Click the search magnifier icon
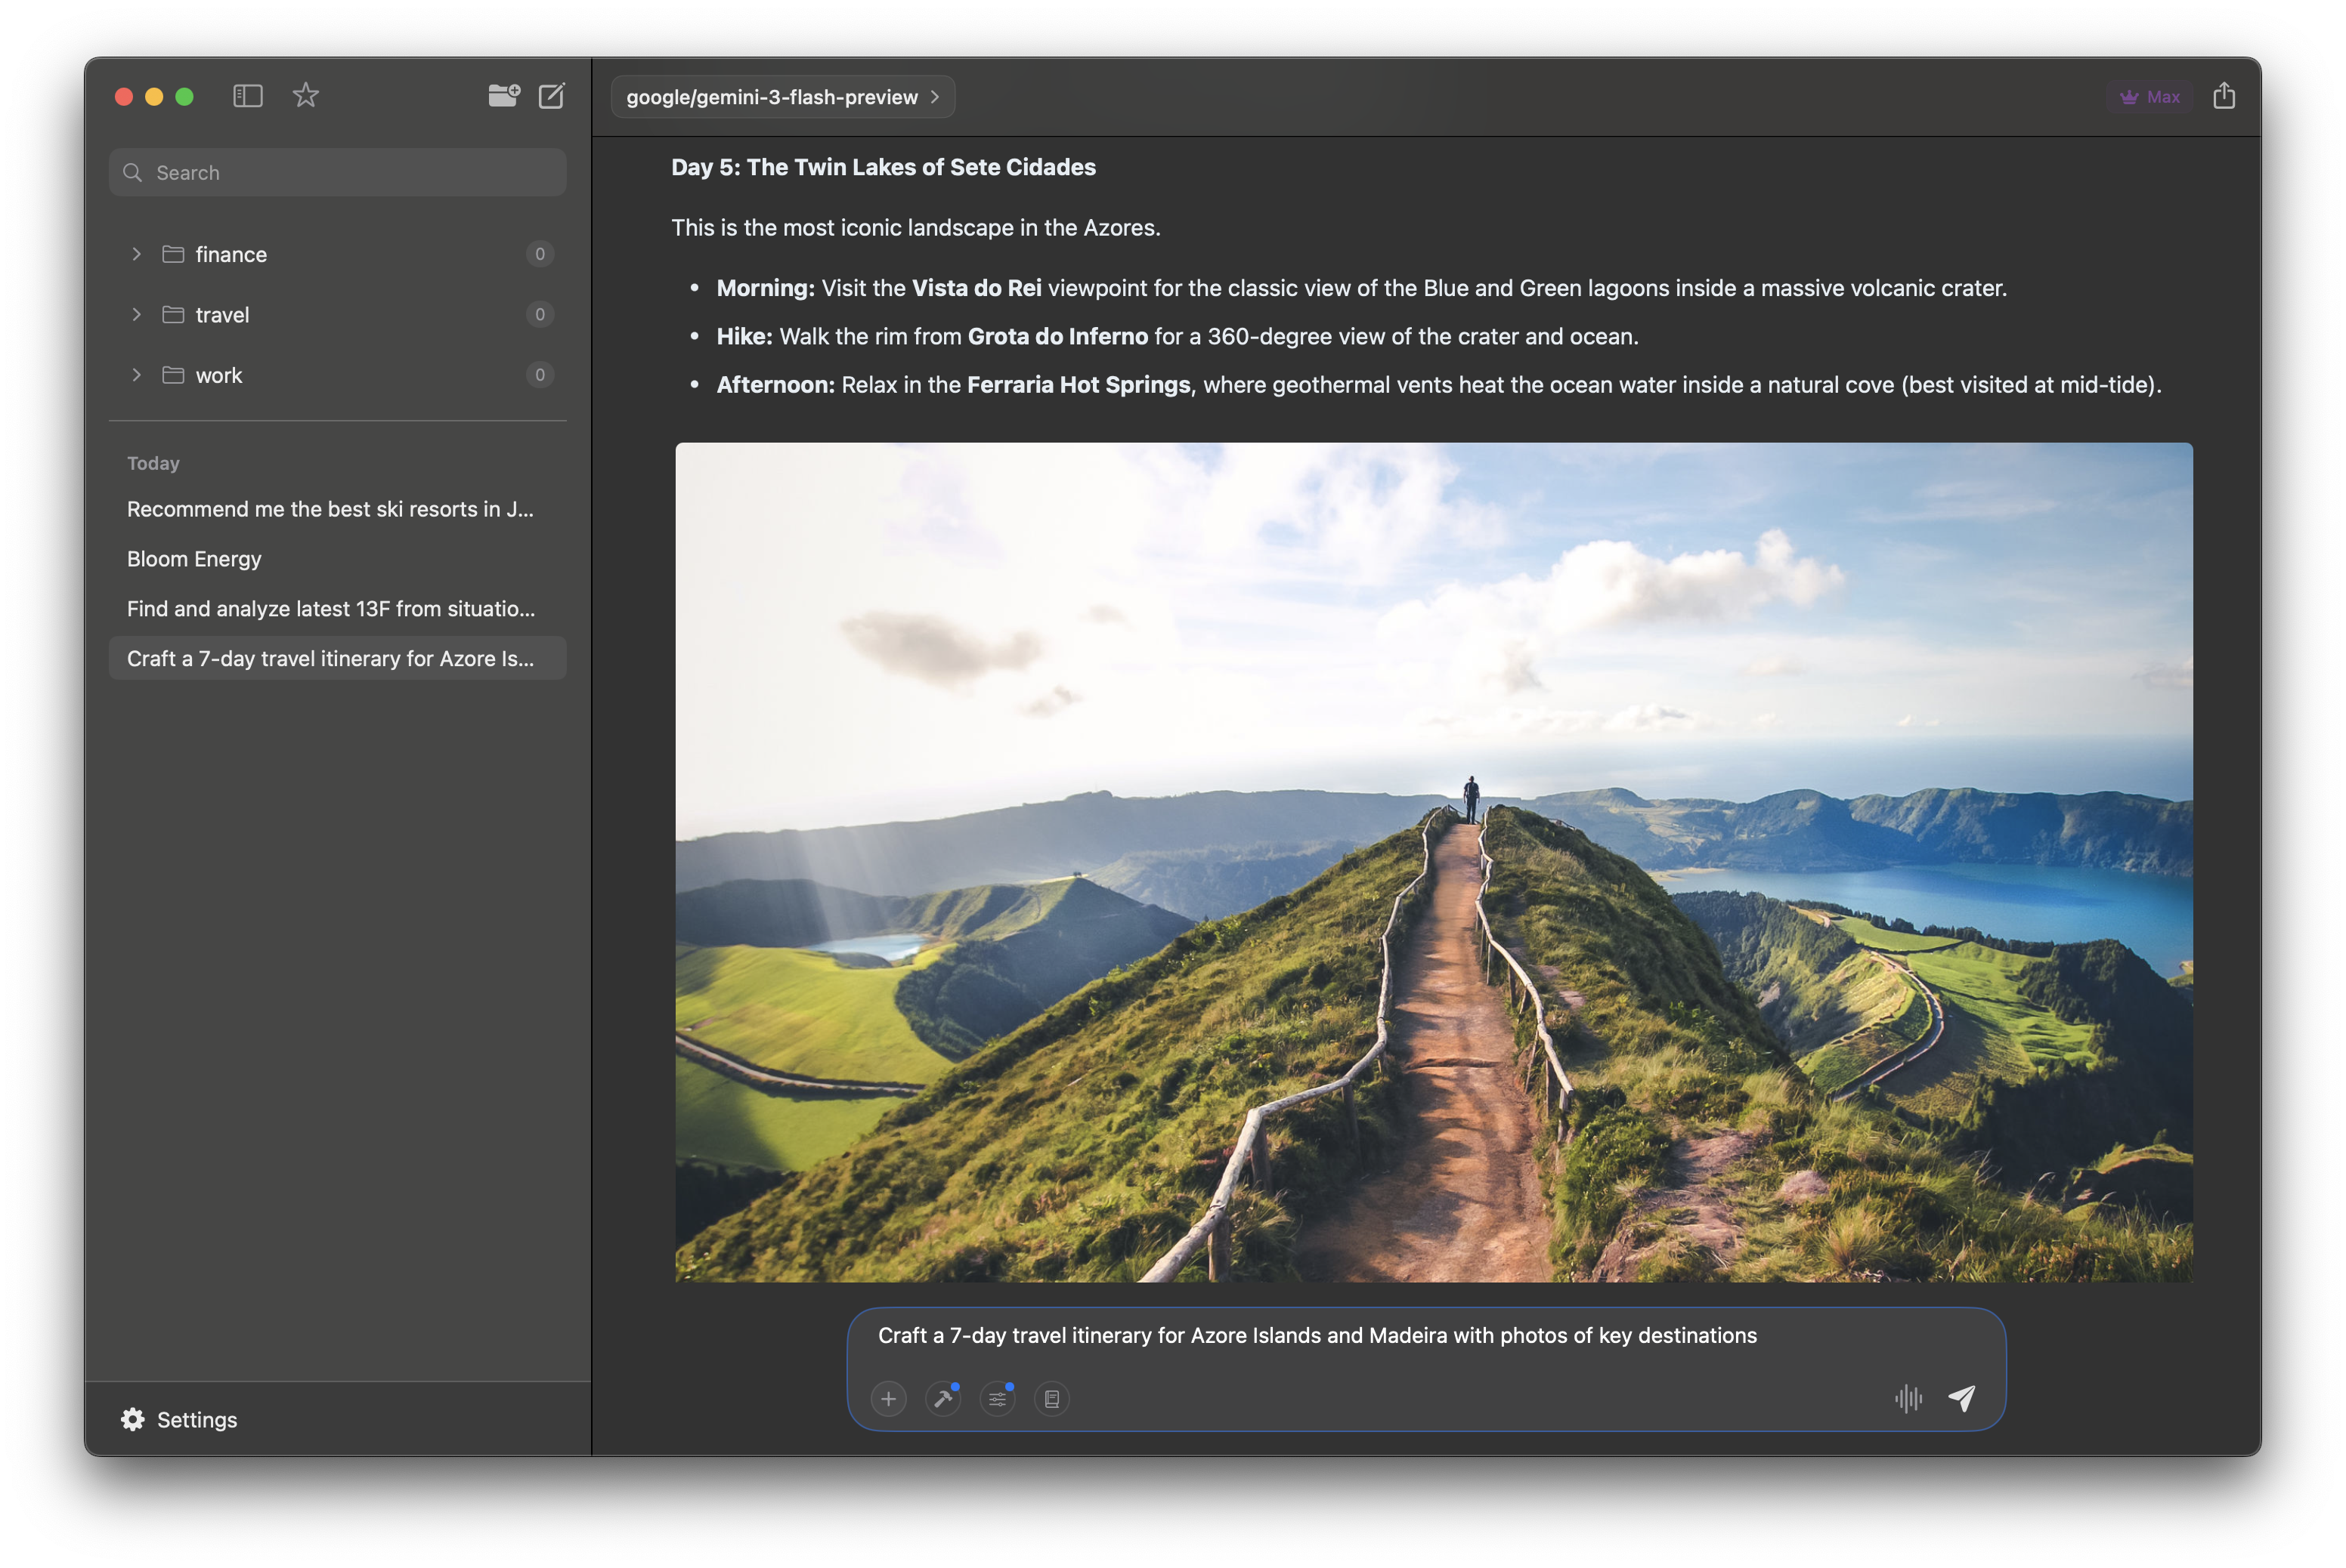 tap(132, 172)
